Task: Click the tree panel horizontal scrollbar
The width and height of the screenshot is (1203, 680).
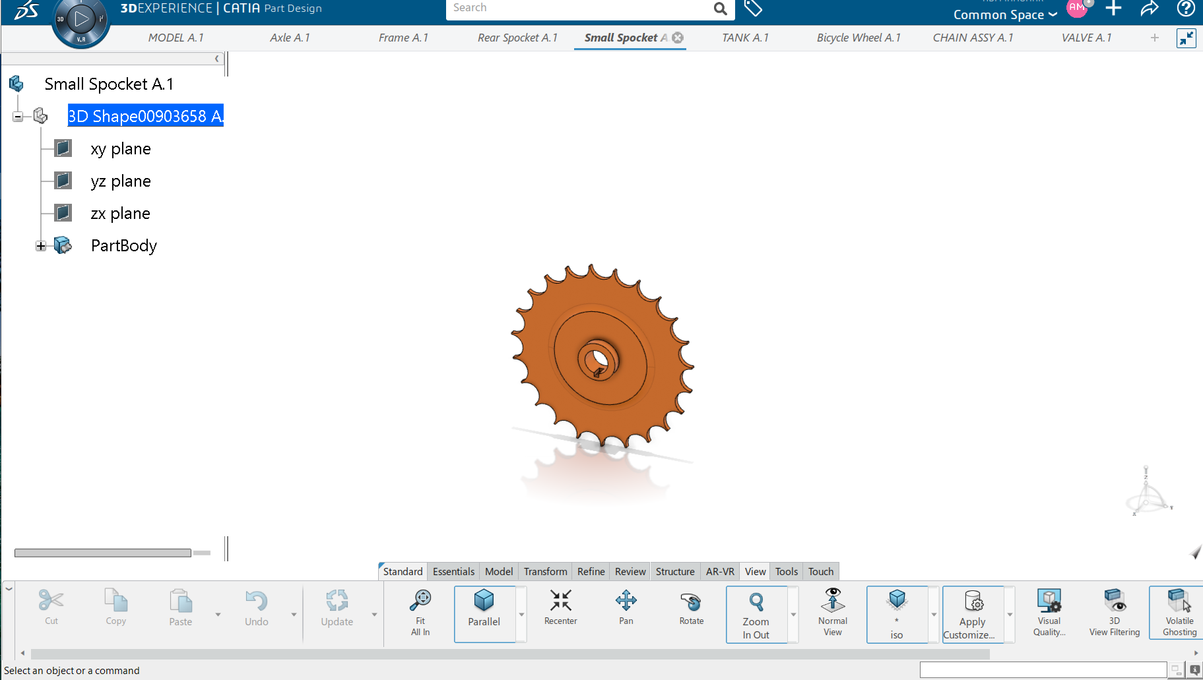Action: 103,553
